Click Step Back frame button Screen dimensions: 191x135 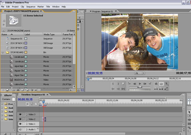134,84
